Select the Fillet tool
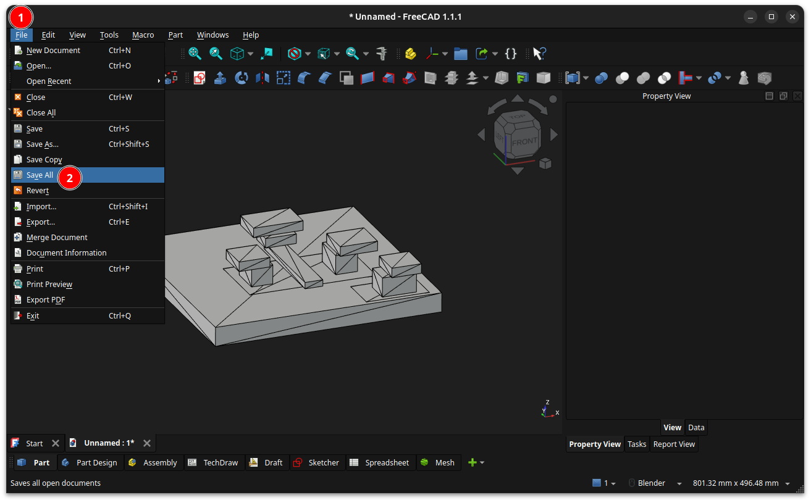The width and height of the screenshot is (811, 500). point(305,78)
